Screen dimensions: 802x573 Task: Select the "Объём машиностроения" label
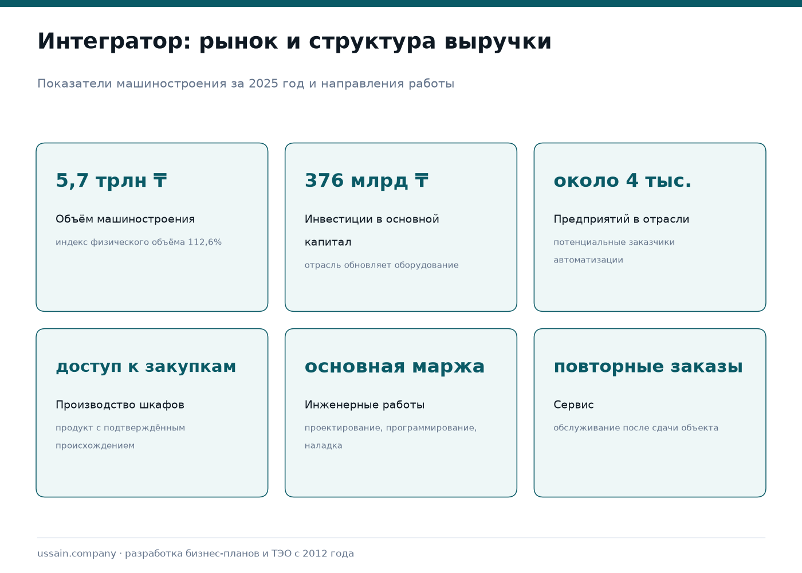point(125,219)
